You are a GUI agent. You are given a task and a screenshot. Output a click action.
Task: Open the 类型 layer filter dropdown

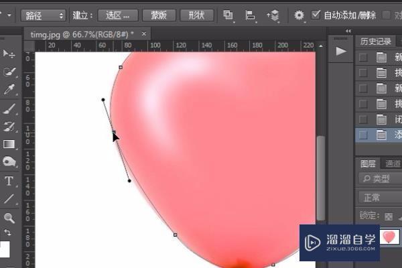(380, 178)
